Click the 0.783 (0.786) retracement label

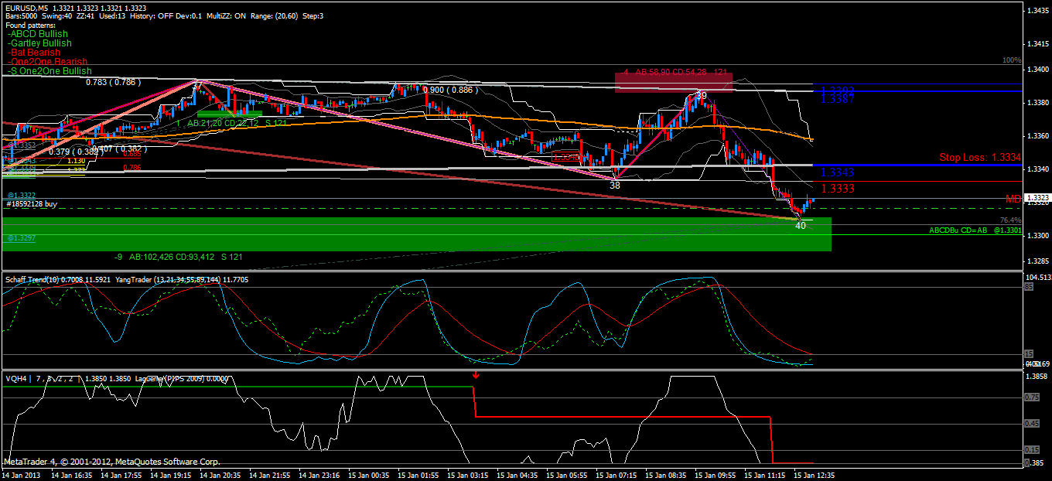[x=113, y=81]
